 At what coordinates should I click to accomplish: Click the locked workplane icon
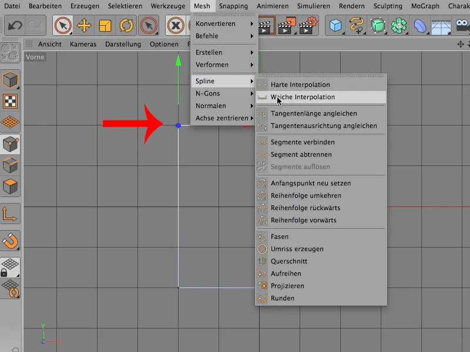[x=10, y=268]
